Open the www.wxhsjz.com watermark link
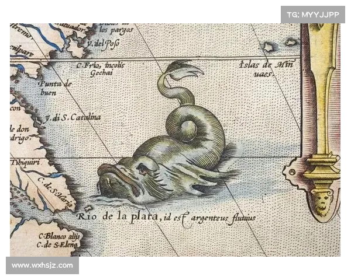This screenshot has width=351, height=280. [42, 265]
